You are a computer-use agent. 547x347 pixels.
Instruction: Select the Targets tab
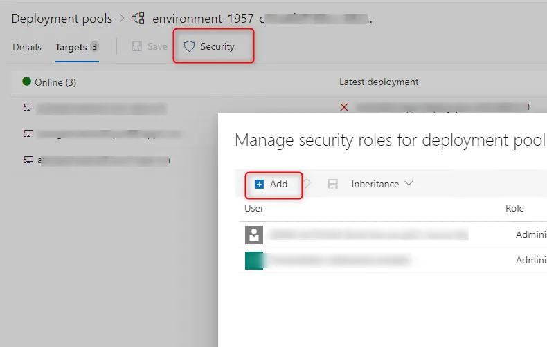71,47
